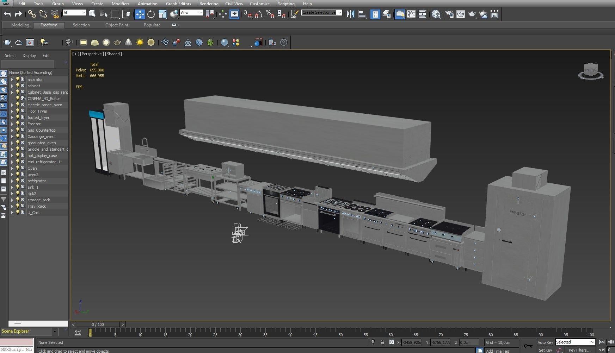This screenshot has width=615, height=353.
Task: Click the Redo arrow icon
Action: tap(18, 14)
